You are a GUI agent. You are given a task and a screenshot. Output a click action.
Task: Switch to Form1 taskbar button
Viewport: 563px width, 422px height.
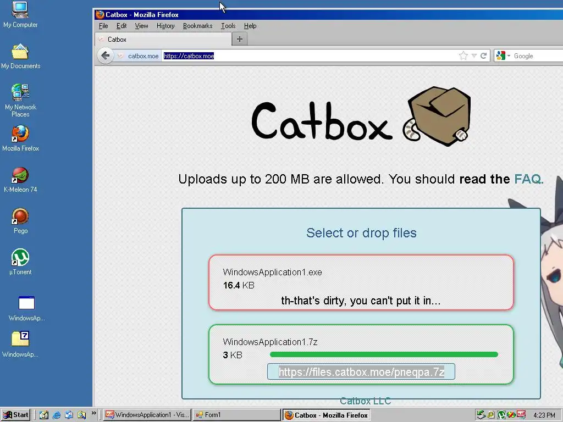click(x=236, y=415)
